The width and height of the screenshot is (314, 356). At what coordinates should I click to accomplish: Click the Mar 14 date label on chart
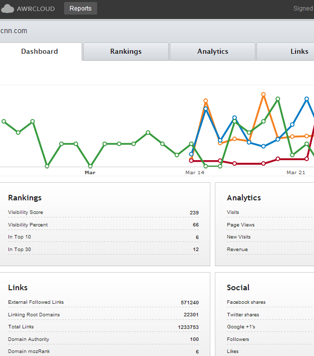(x=195, y=173)
